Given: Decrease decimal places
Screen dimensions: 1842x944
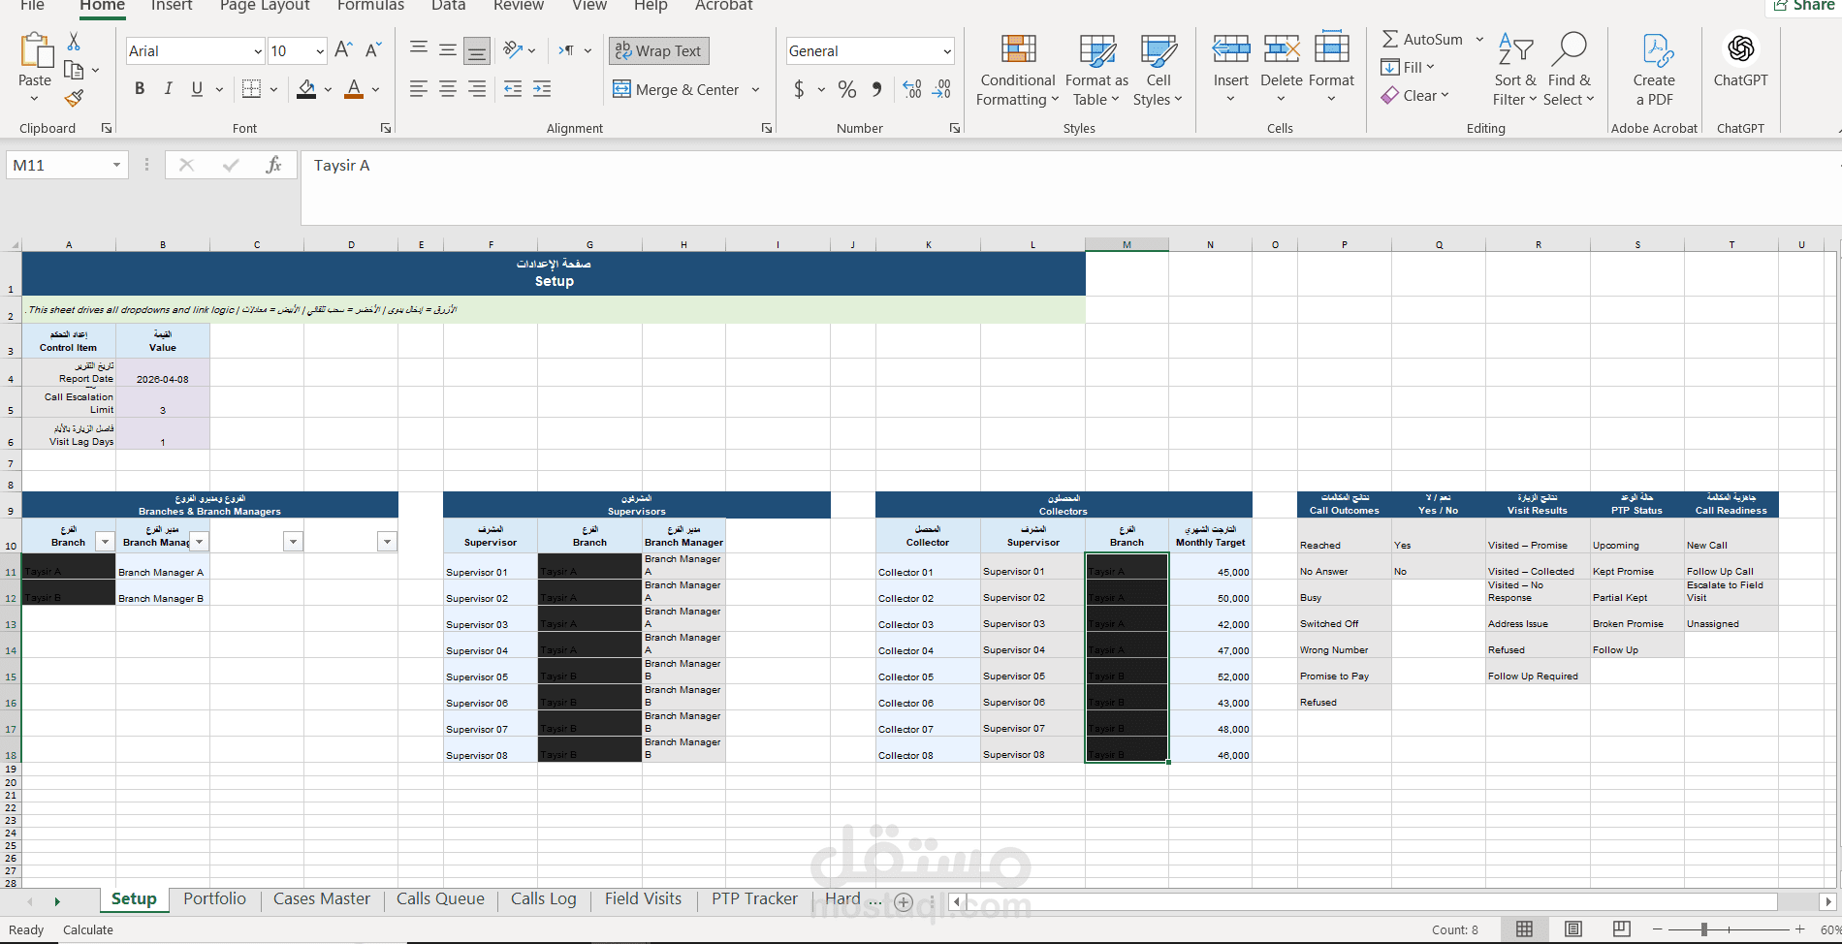Looking at the screenshot, I should (941, 89).
